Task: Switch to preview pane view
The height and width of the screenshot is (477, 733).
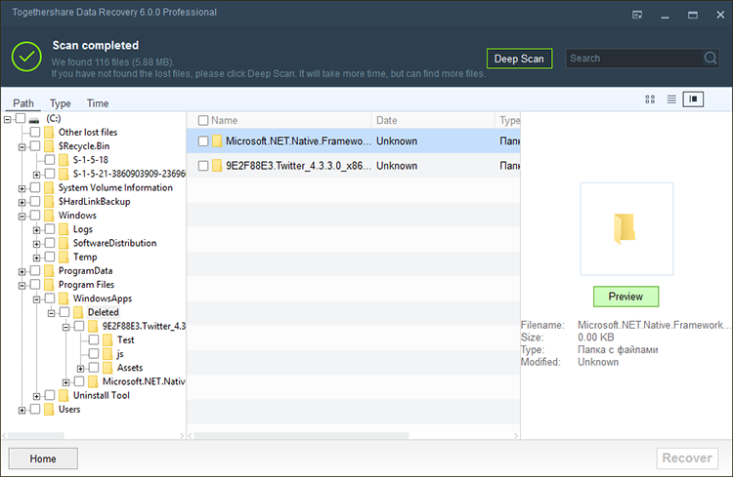Action: 693,99
